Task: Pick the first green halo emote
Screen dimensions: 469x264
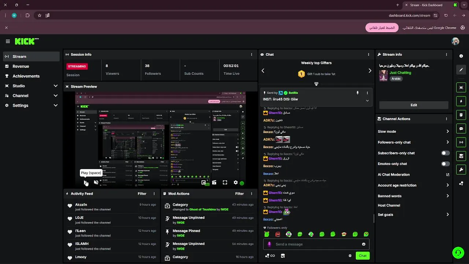Action: (267, 234)
